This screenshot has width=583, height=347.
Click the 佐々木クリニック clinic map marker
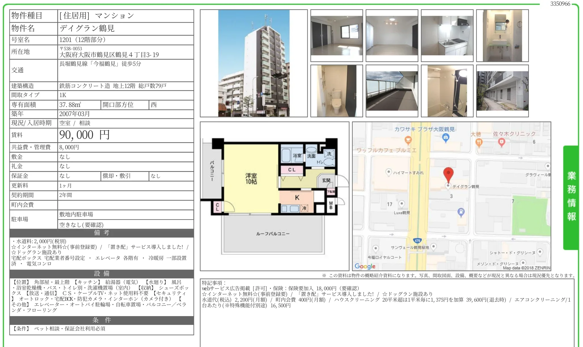501,142
